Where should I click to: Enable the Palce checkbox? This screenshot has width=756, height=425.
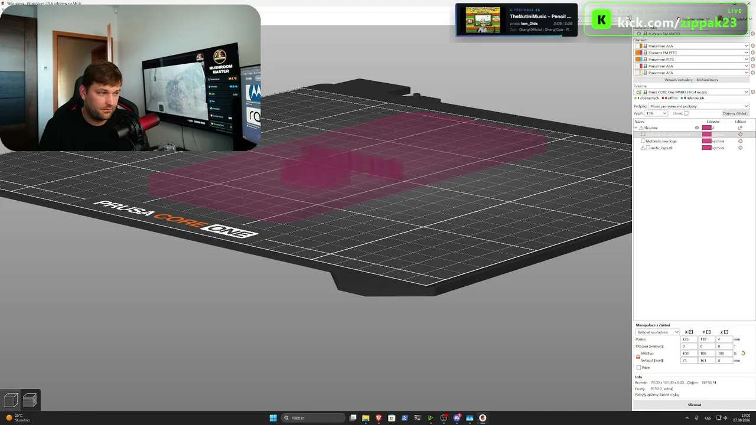pos(638,367)
